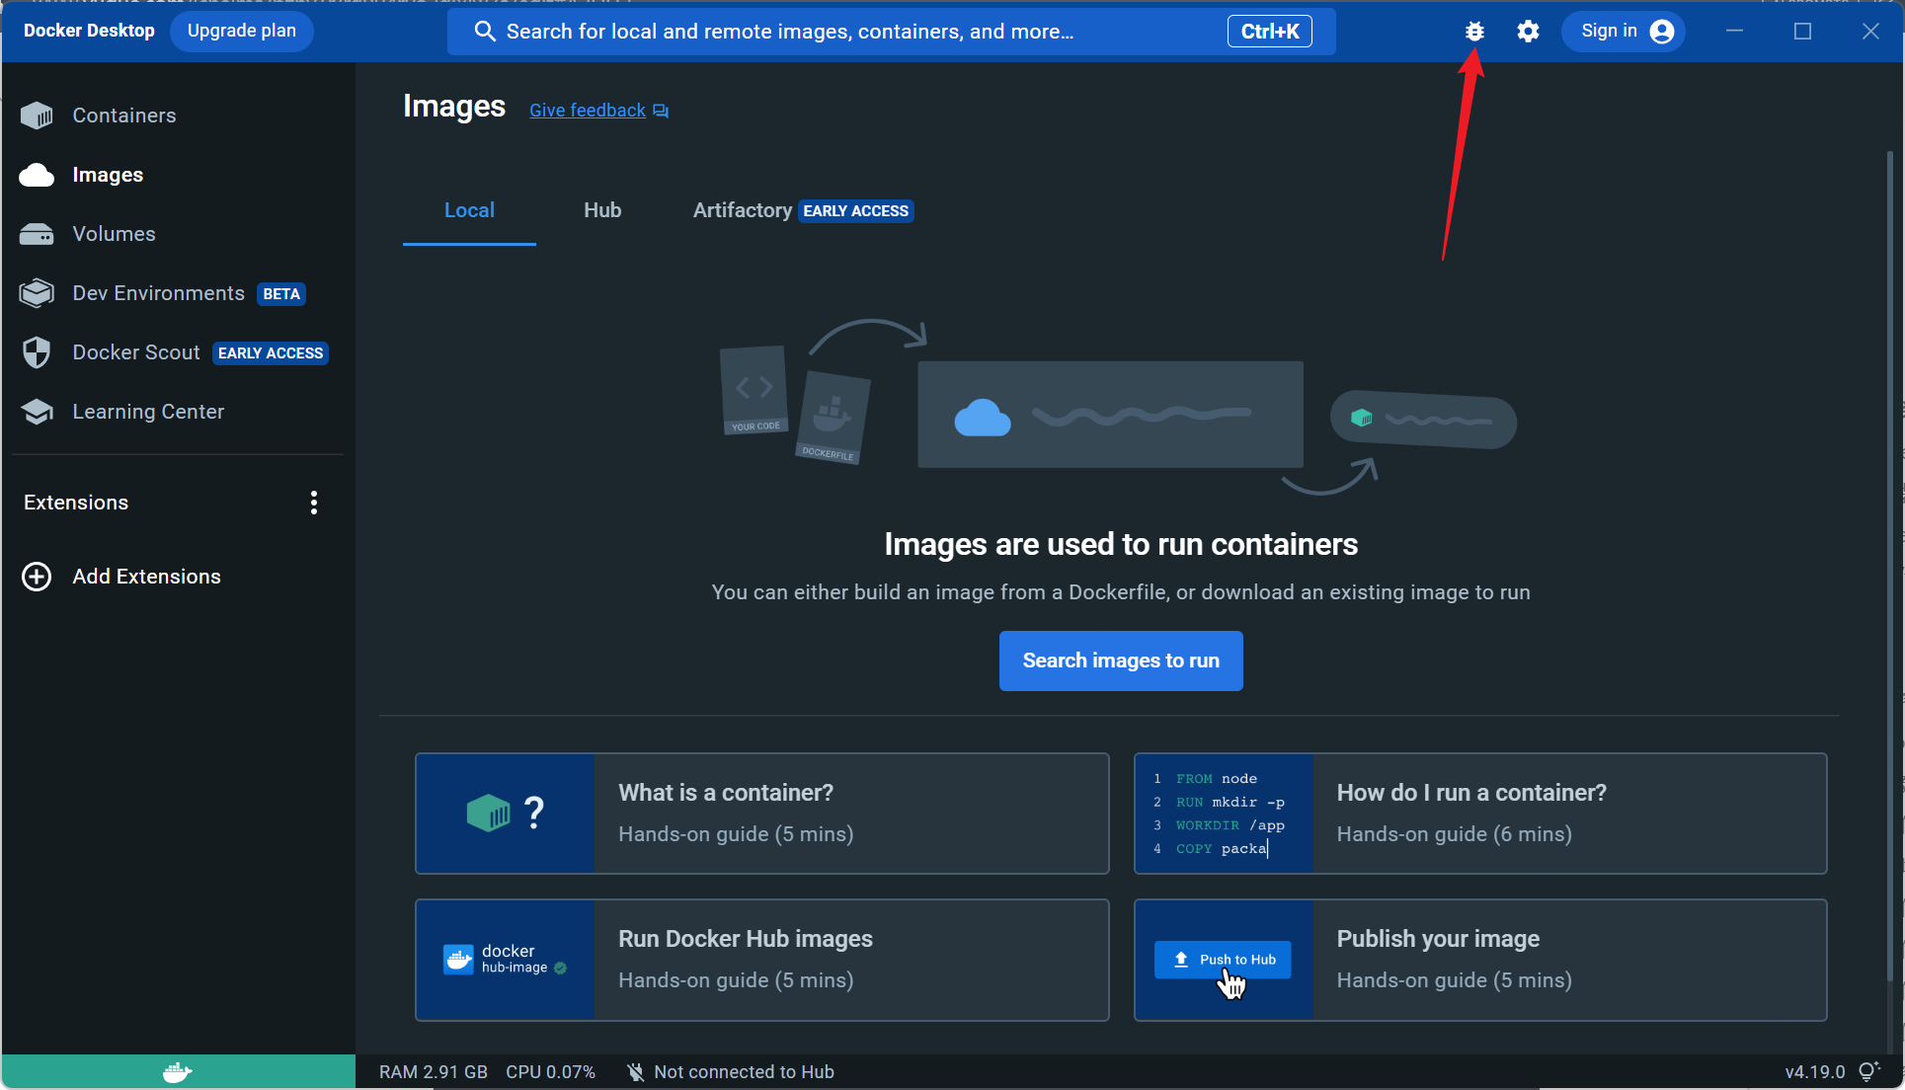Click the search magnifier icon
Screen dimensions: 1905x1090
[484, 32]
